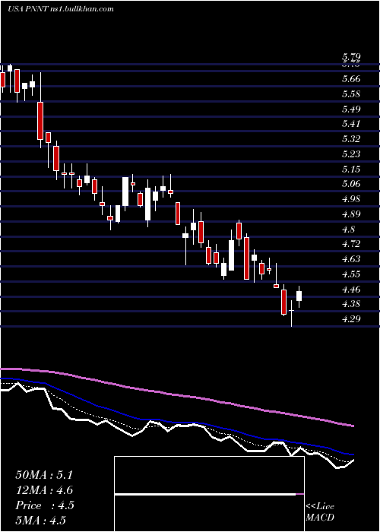Click the last white candlestick on the chart
The height and width of the screenshot is (532, 380).
click(x=299, y=296)
